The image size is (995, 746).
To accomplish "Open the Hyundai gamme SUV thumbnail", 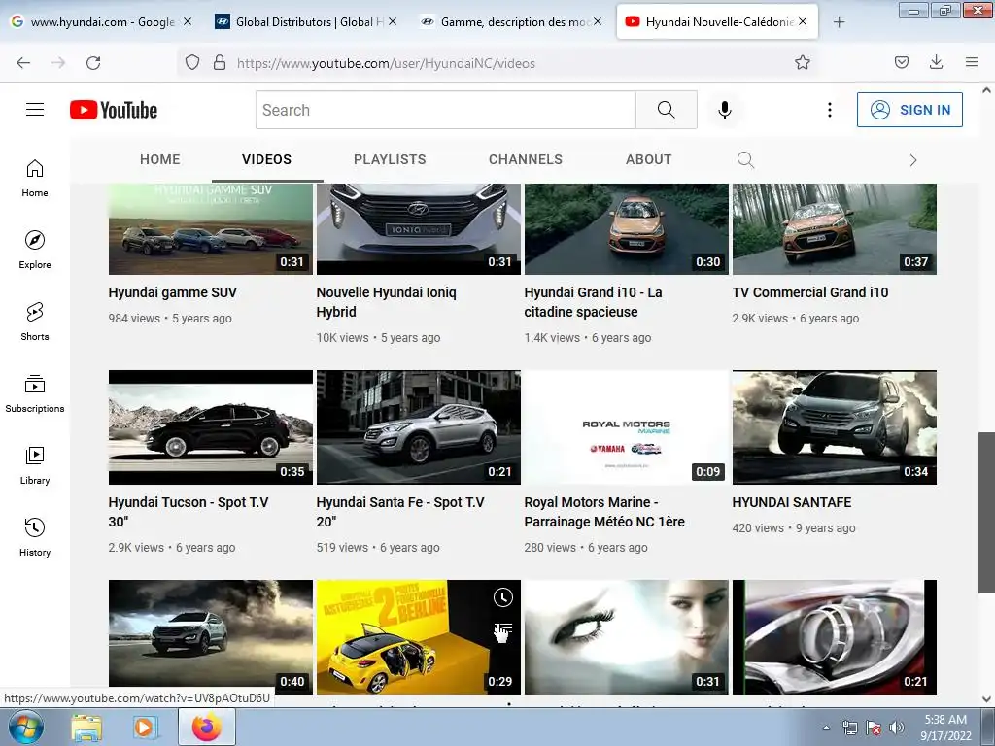I will tap(211, 229).
